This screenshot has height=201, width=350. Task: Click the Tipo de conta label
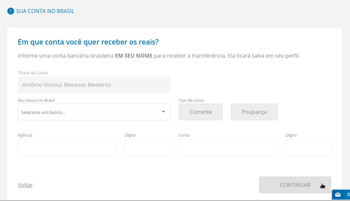191,100
